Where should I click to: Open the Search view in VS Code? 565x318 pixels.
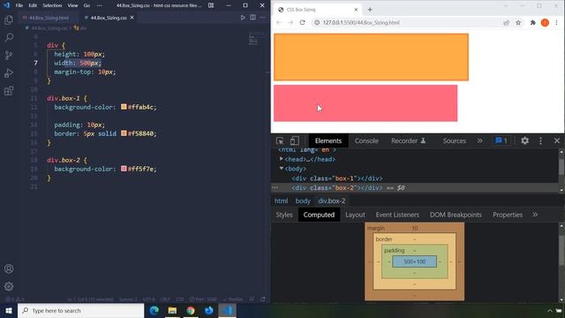9,37
